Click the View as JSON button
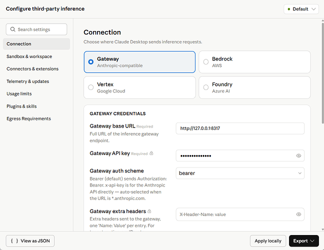This screenshot has height=250, width=324. [30, 241]
